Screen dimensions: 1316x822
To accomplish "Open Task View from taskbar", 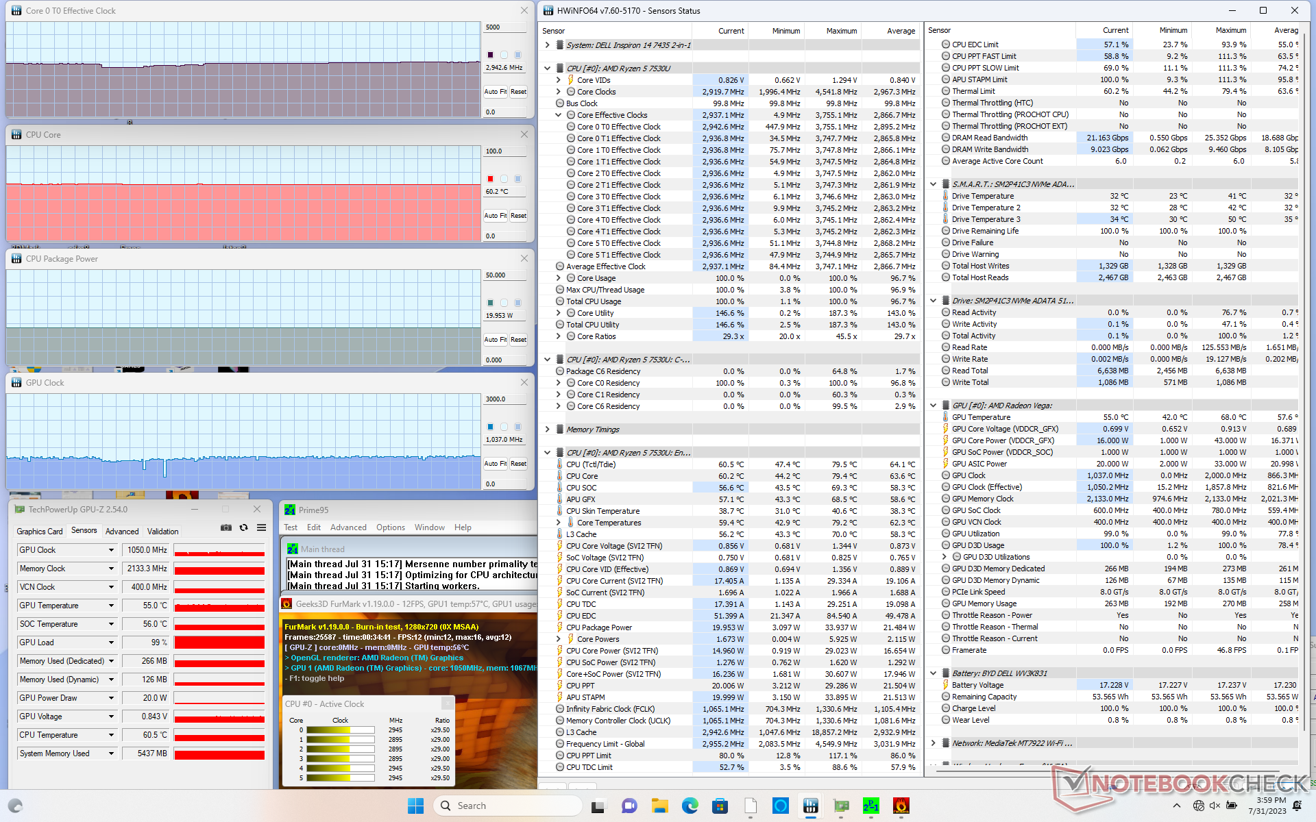I will [x=599, y=806].
